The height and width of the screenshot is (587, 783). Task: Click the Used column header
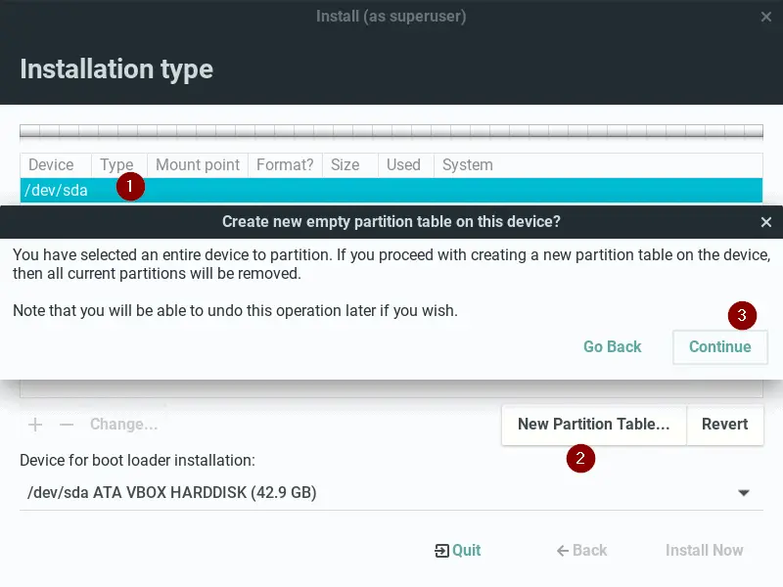pyautogui.click(x=406, y=165)
